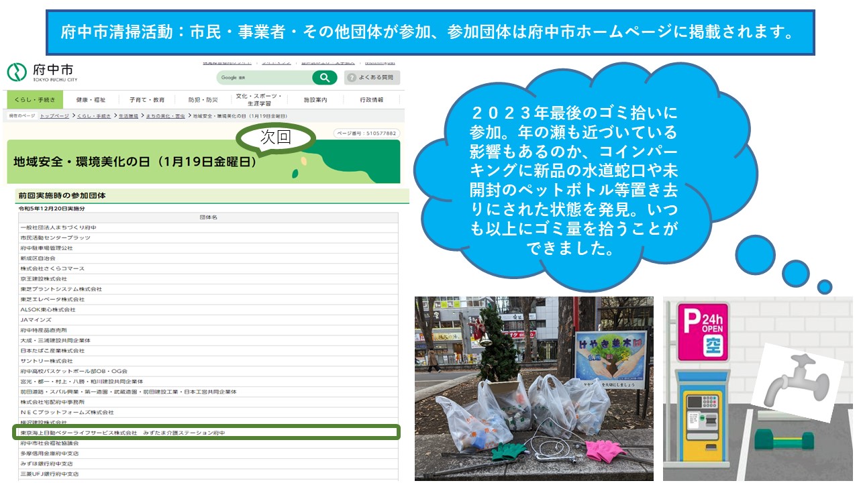Click the pink P 24h OPEN parking sign
Viewport: 859px width, 483px height.
[702, 331]
